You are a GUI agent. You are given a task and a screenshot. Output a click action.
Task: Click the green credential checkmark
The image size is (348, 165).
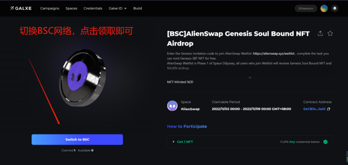325,142
